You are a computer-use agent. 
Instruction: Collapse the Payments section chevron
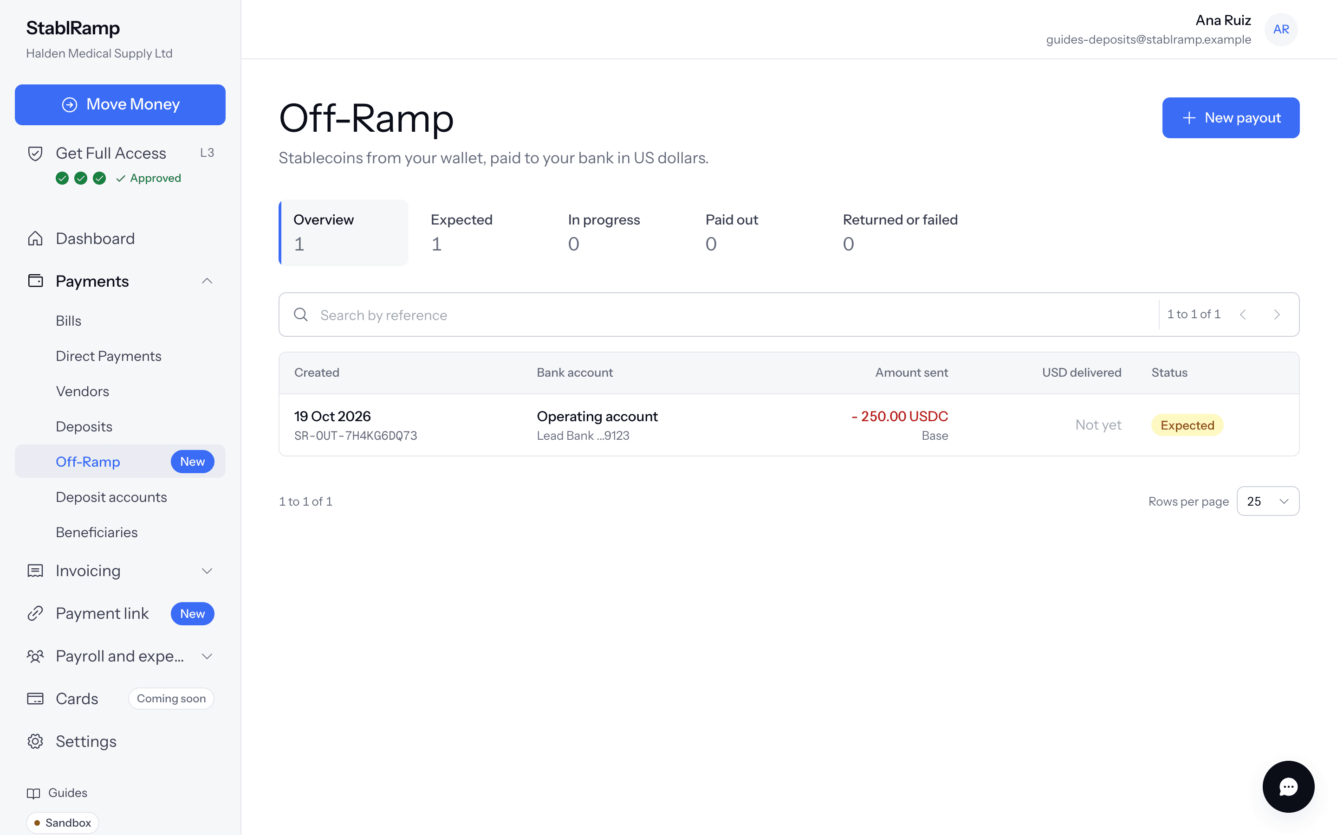tap(207, 281)
